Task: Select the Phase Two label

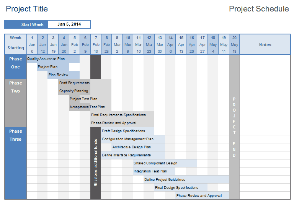Action: point(16,103)
